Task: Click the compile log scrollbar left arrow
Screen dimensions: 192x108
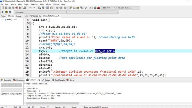Action: pos(25,103)
